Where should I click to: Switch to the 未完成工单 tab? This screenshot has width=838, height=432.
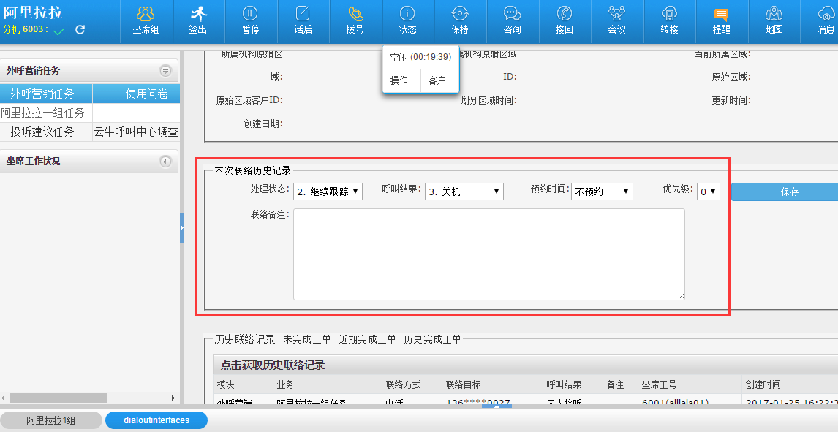pyautogui.click(x=307, y=339)
